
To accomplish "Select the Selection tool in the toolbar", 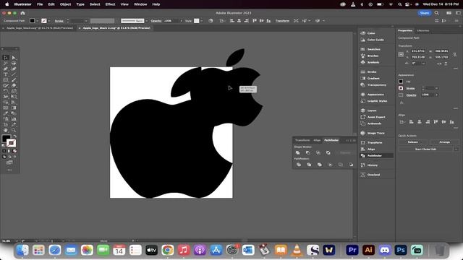I will click(x=6, y=58).
